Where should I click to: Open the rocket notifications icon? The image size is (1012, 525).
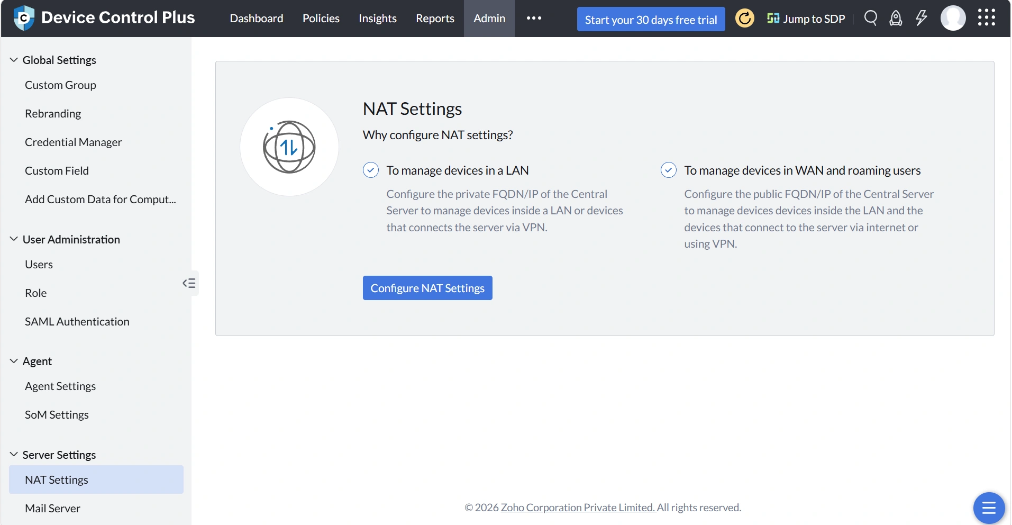pos(896,19)
